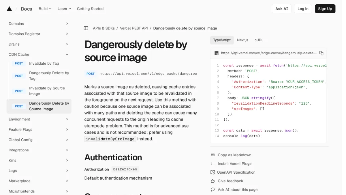
Task: Click the Copy as Markdown icon
Action: pyautogui.click(x=213, y=155)
